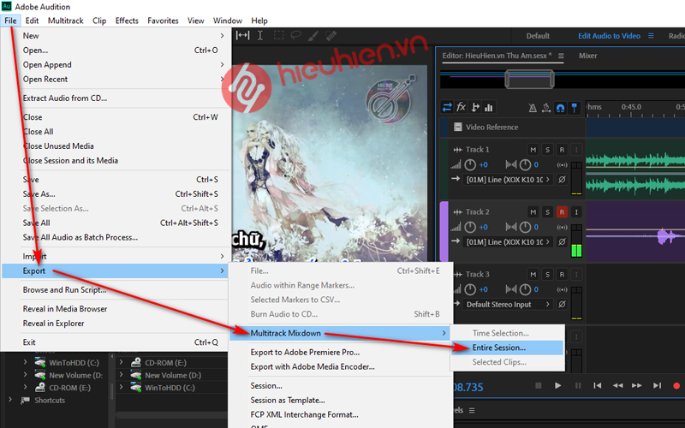Select the Lasso Selection tool
This screenshot has width=685, height=428.
(x=295, y=35)
